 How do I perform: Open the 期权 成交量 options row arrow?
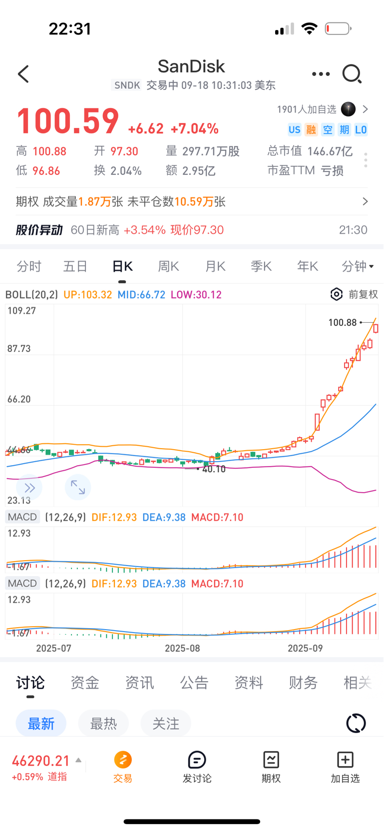(x=365, y=201)
